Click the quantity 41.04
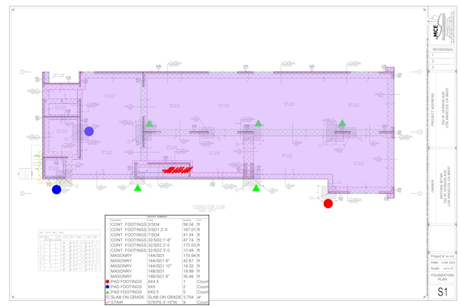 [188, 234]
